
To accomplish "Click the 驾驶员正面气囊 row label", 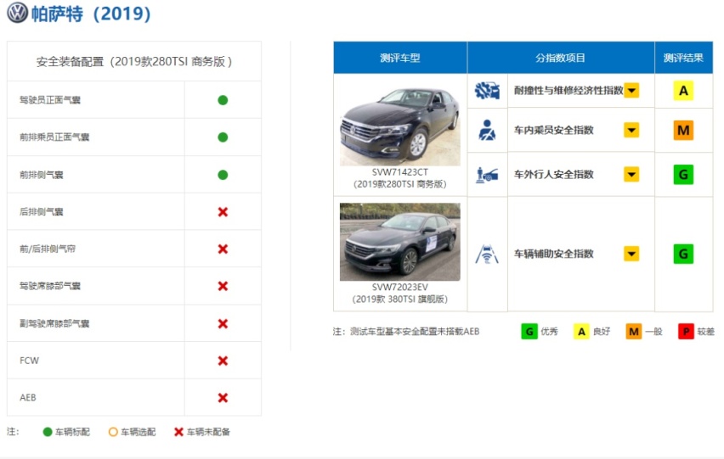I will click(x=50, y=100).
